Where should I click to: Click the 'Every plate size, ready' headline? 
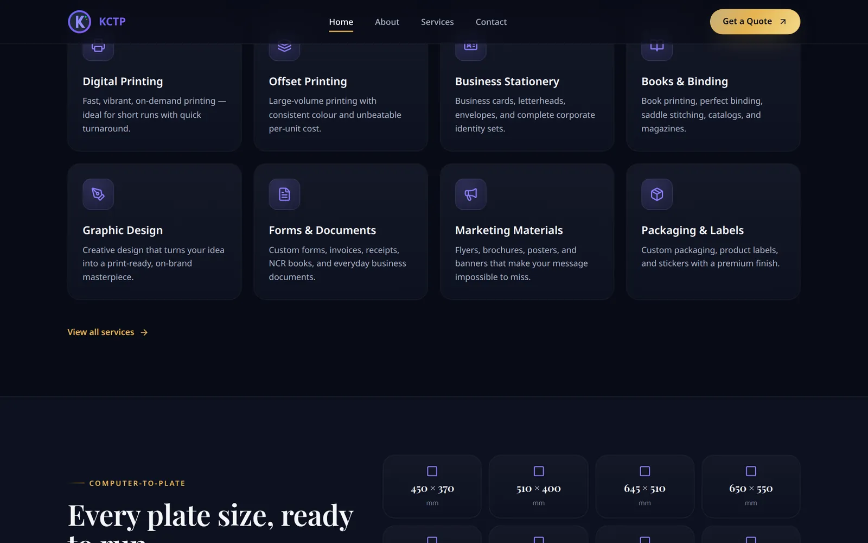point(210,516)
